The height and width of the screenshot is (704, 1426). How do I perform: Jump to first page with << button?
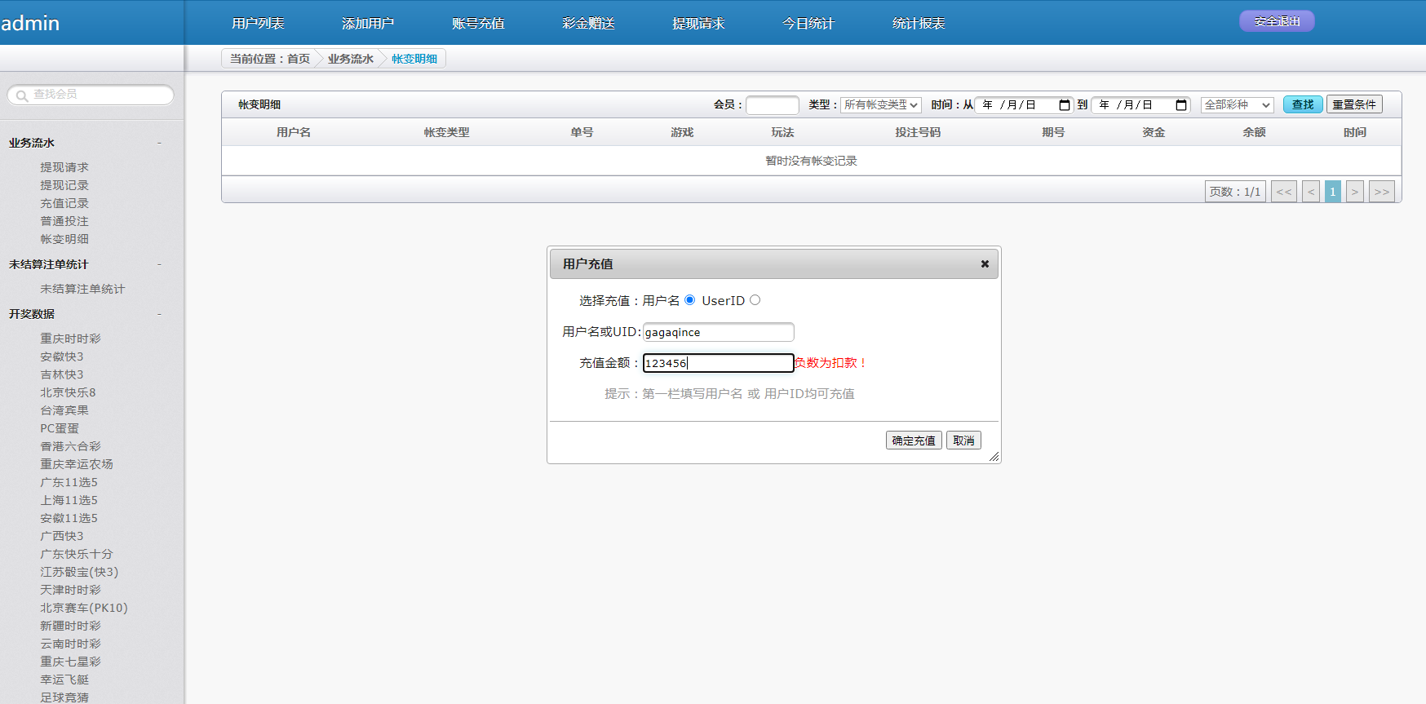point(1283,192)
